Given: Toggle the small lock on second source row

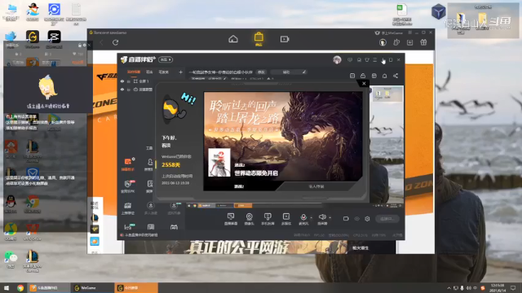Looking at the screenshot, I should coord(129,90).
